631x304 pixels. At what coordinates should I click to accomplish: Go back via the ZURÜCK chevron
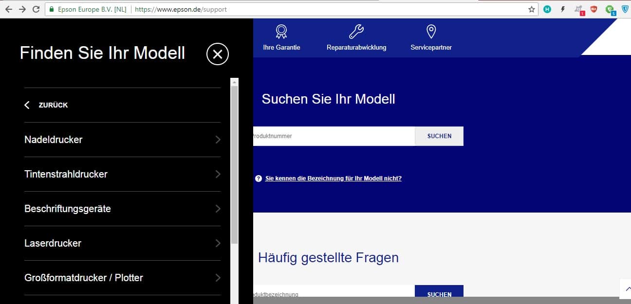click(27, 105)
